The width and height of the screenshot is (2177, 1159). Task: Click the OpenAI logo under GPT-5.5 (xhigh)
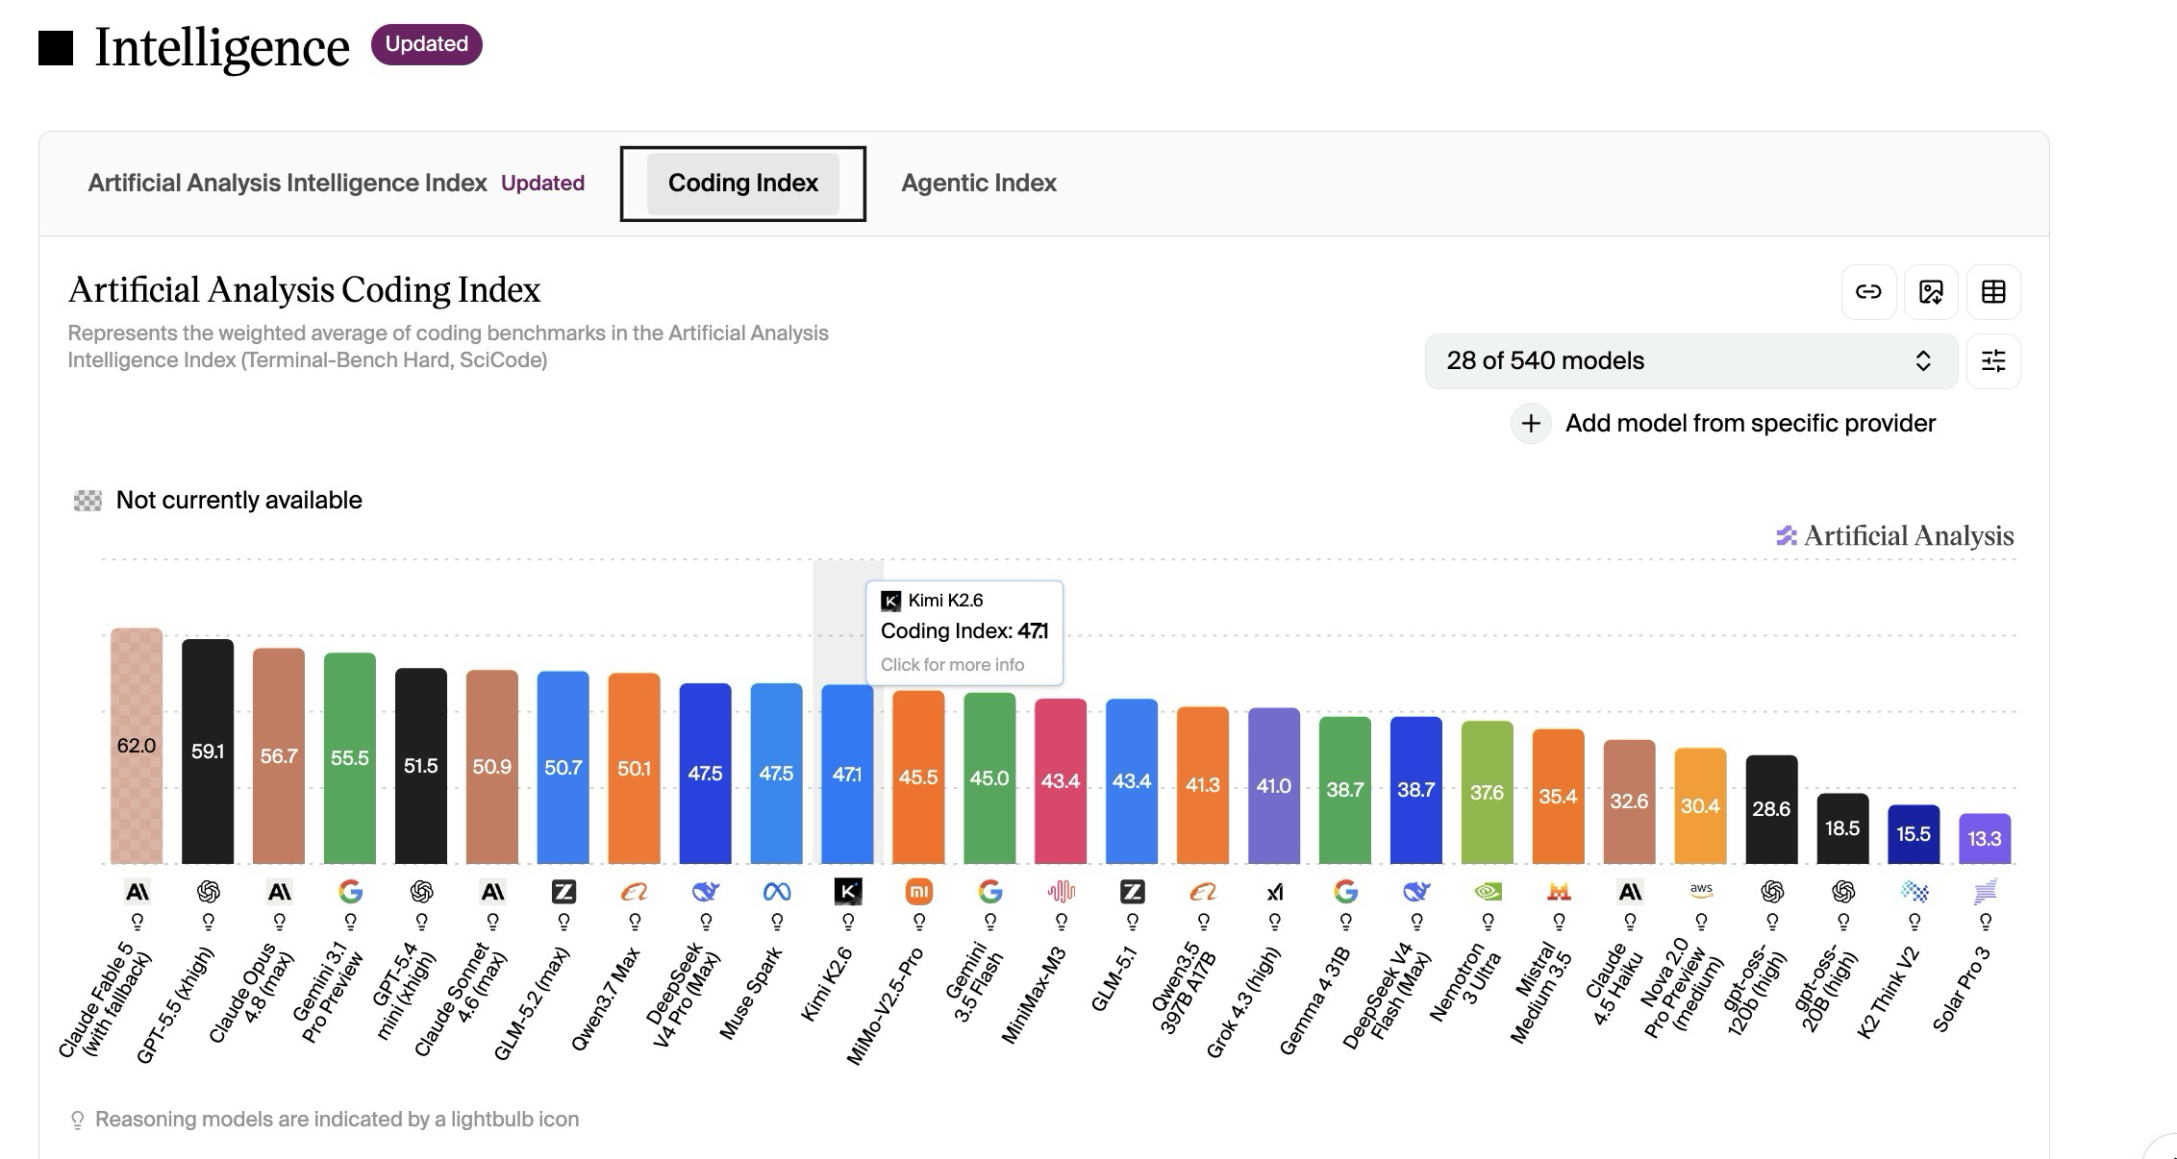pos(208,892)
